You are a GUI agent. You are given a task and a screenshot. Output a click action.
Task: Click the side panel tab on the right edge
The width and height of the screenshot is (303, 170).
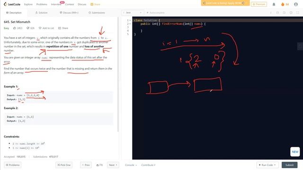(x=300, y=46)
